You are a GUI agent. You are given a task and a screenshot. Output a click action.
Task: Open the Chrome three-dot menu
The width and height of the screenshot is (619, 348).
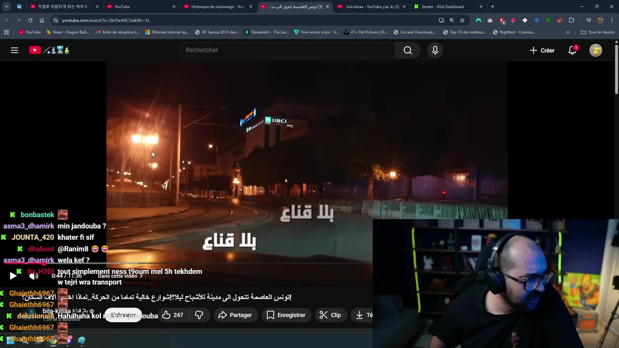pos(612,20)
